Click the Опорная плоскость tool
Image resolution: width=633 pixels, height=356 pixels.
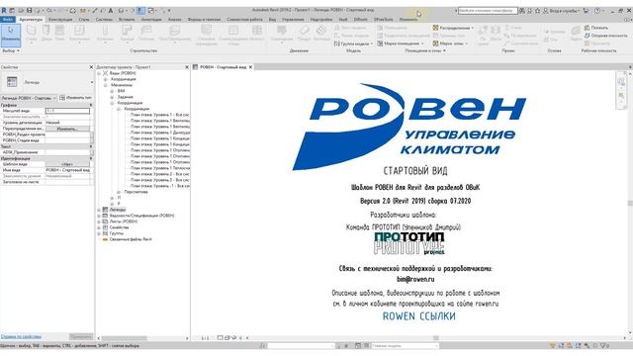[605, 36]
